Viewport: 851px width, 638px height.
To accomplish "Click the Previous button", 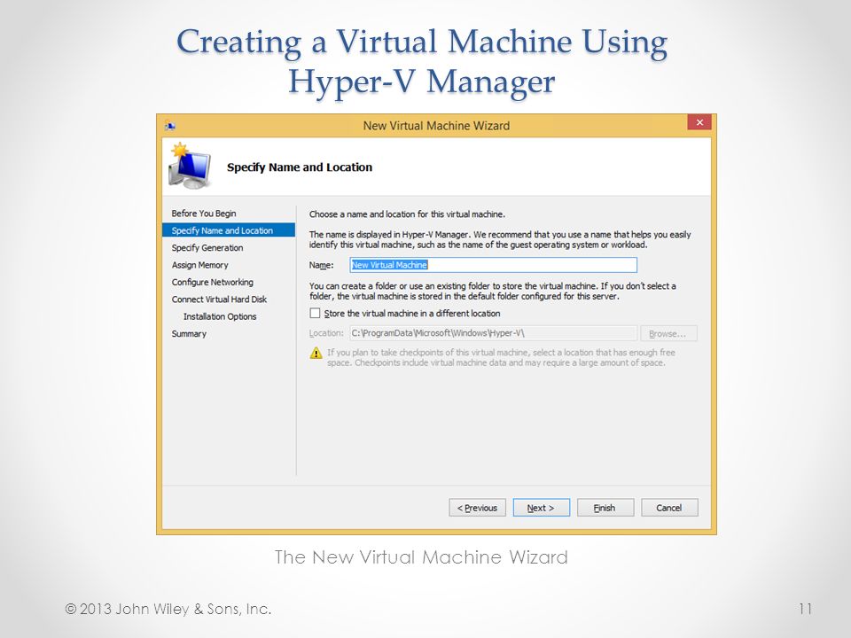I will pyautogui.click(x=477, y=508).
